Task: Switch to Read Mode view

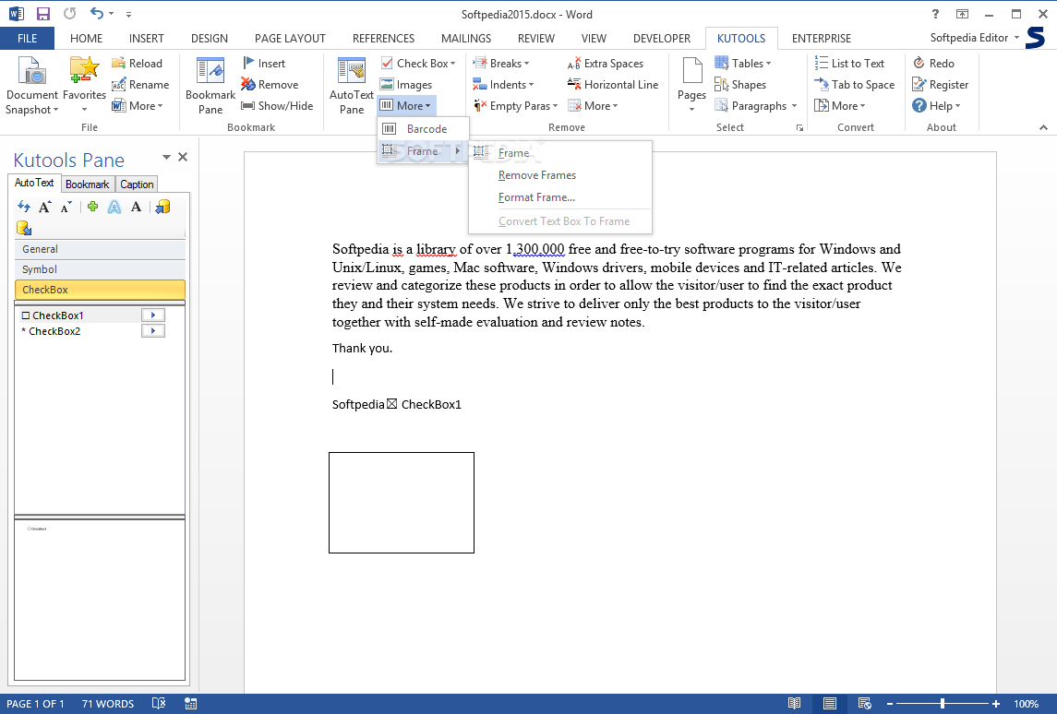Action: (x=795, y=704)
